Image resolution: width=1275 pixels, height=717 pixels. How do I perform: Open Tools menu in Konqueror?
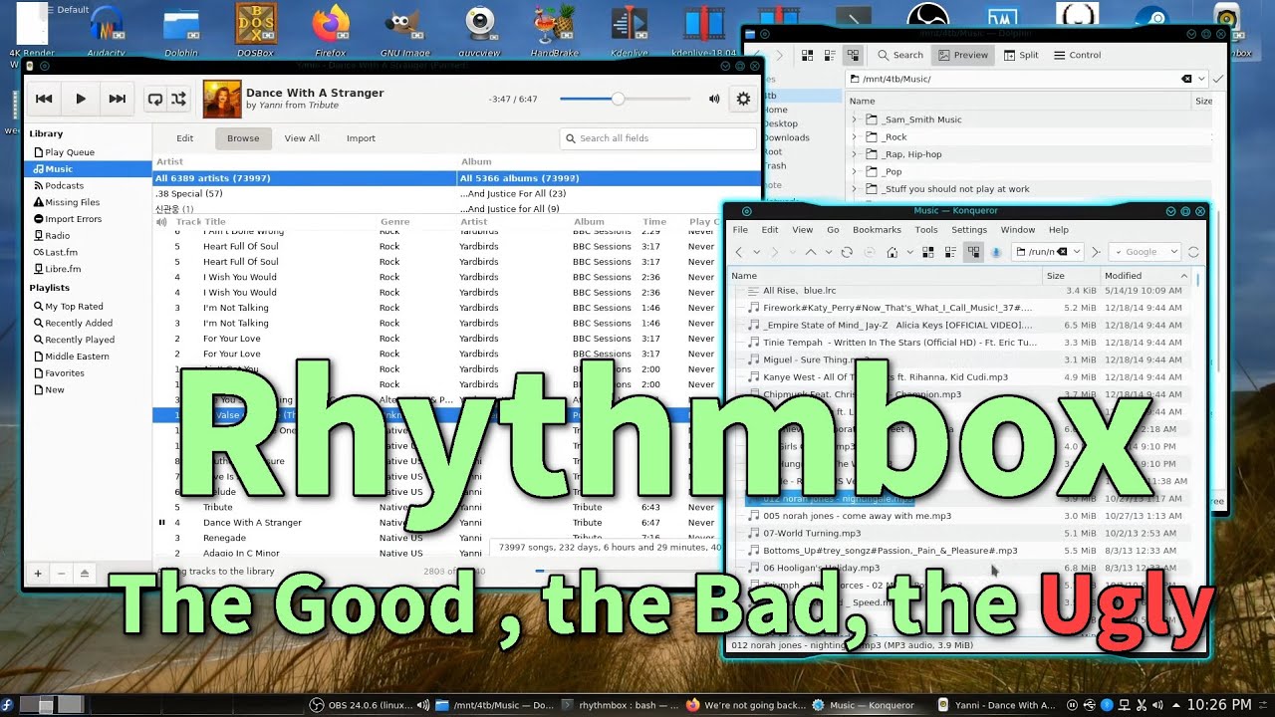coord(926,230)
